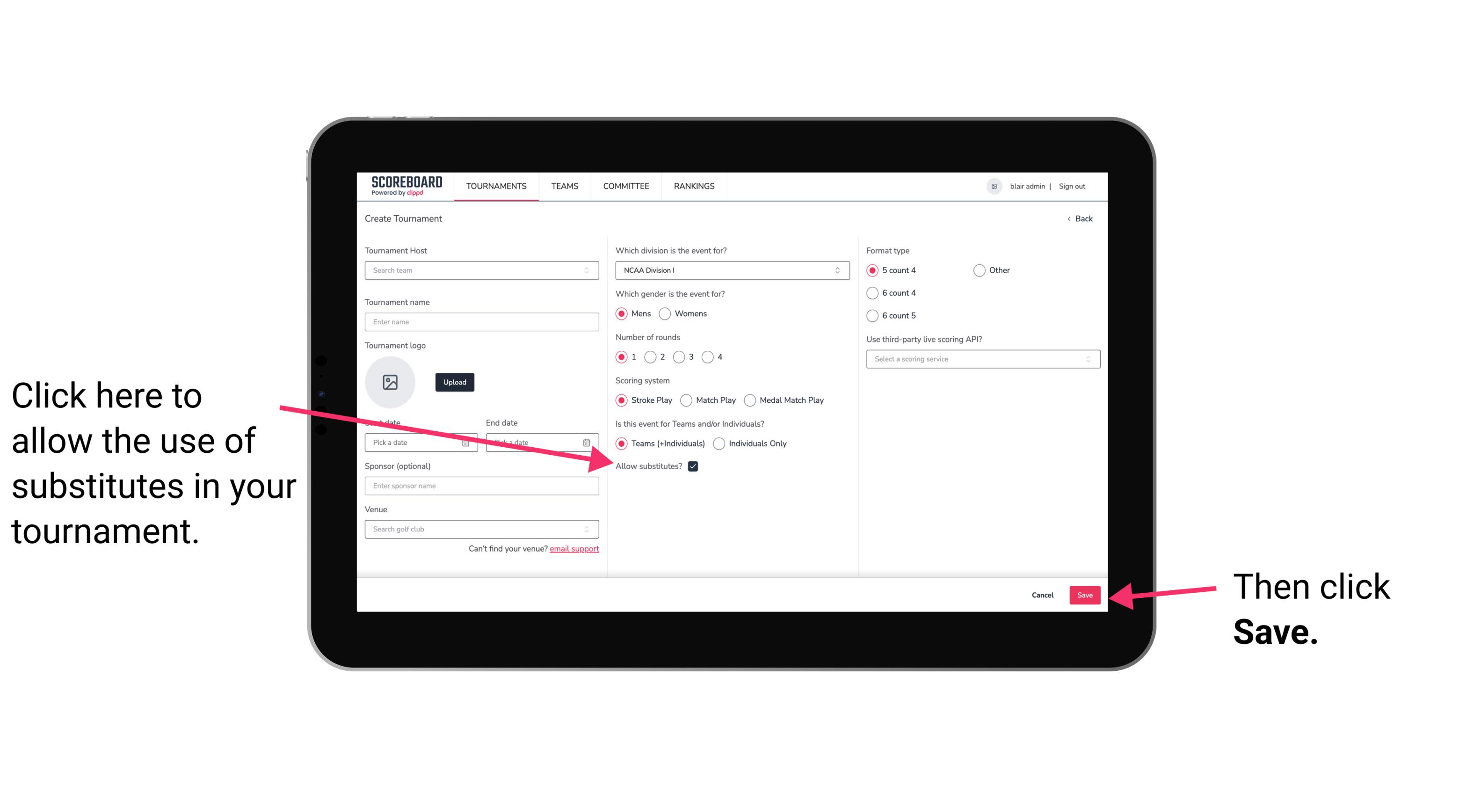Click the Venue search icon
This screenshot has height=785, width=1459.
[590, 530]
